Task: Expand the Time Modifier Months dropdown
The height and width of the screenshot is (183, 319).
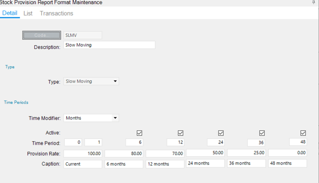Action: (115, 118)
